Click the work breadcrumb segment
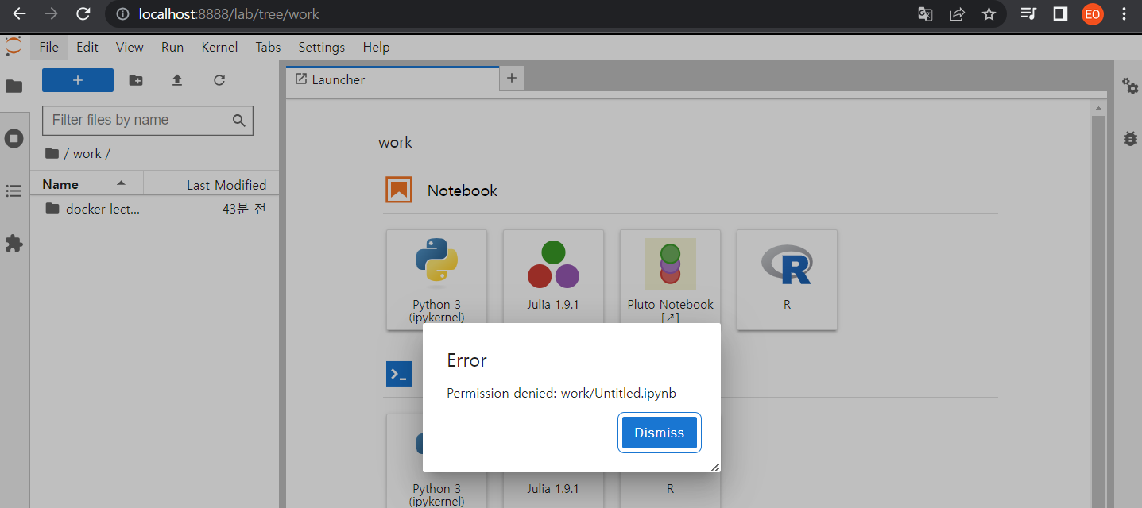1142x508 pixels. point(87,153)
